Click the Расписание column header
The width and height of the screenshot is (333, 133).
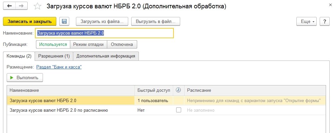click(x=255, y=90)
